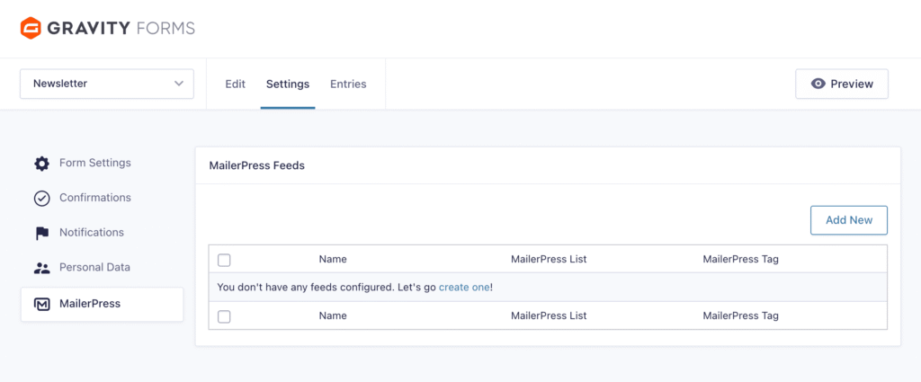Click the MailerPress List column header
The image size is (921, 382).
click(x=549, y=259)
